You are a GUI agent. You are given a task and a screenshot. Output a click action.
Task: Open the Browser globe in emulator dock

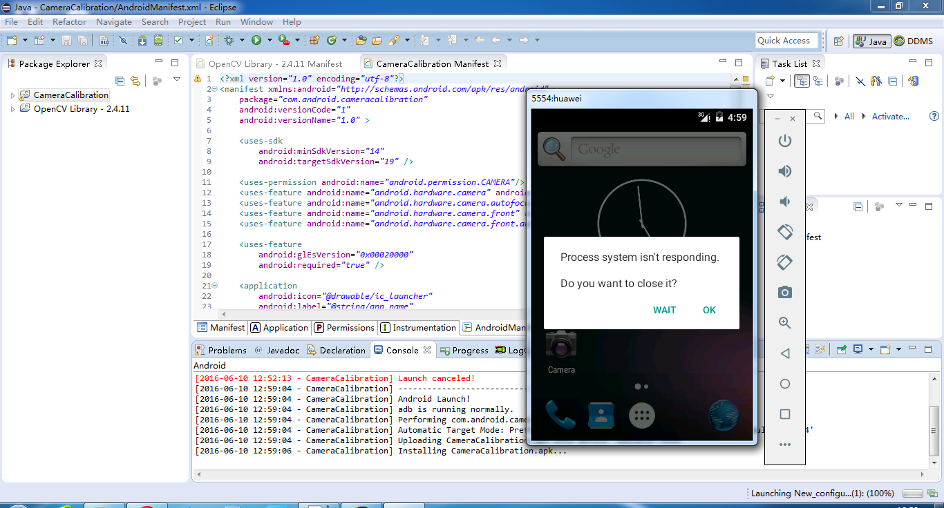coord(724,415)
